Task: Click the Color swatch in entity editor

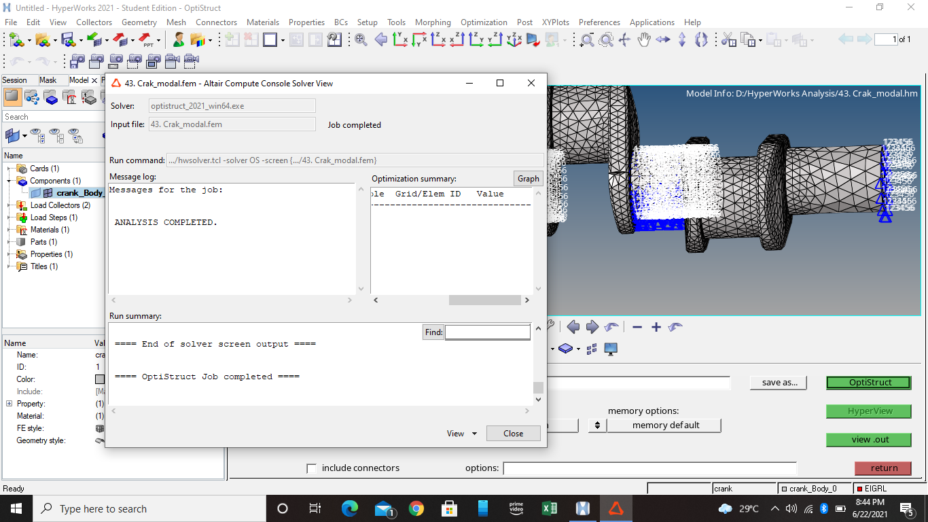Action: point(100,379)
